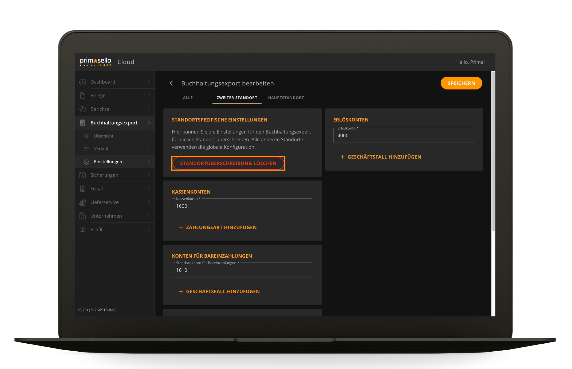The height and width of the screenshot is (369, 572).
Task: Save with the SPEICHERN button
Action: [x=461, y=83]
